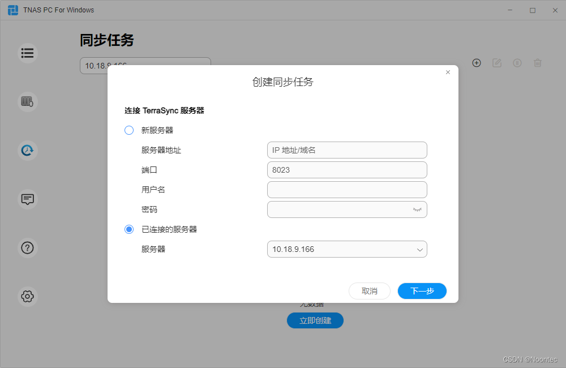Click the 下一步 button
This screenshot has height=368, width=566.
(422, 291)
